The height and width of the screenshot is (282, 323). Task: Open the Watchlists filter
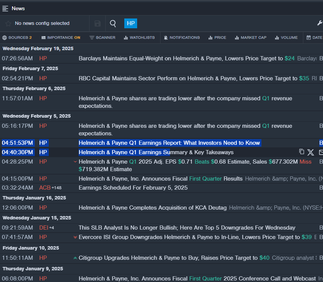tap(139, 38)
